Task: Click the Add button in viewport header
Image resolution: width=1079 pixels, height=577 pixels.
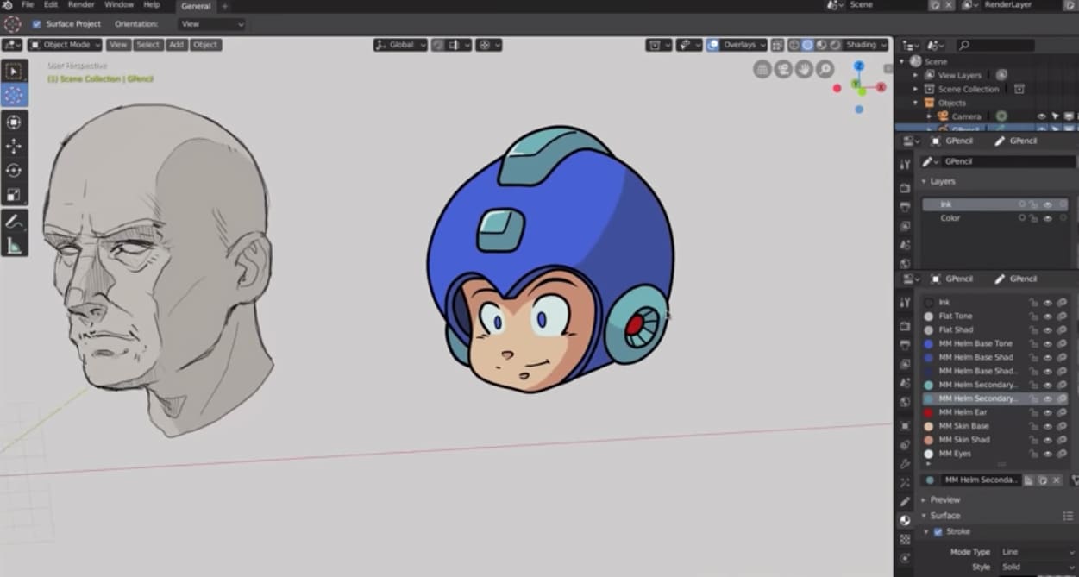Action: tap(176, 45)
